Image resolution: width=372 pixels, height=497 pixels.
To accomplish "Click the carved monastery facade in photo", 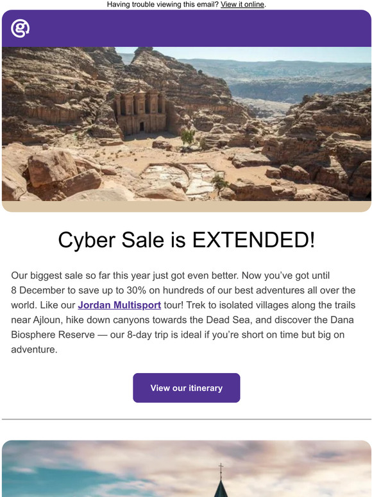I will click(x=140, y=112).
